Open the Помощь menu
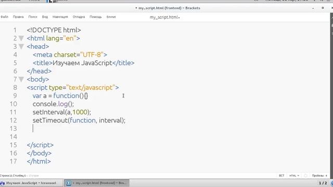333x187 pixels. (x=96, y=17)
